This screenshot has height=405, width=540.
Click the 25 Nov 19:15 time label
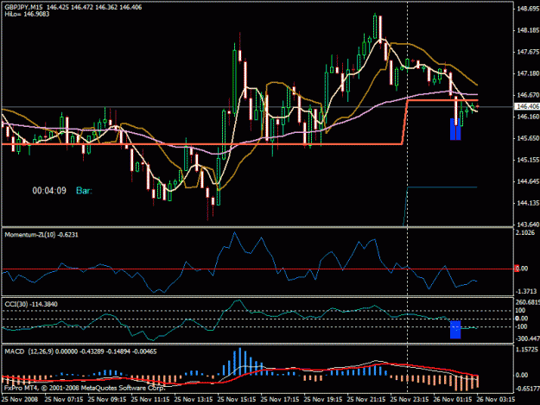[x=323, y=400]
